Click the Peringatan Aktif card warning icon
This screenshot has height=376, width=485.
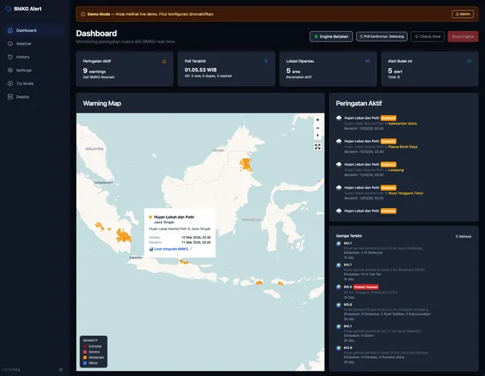[164, 61]
